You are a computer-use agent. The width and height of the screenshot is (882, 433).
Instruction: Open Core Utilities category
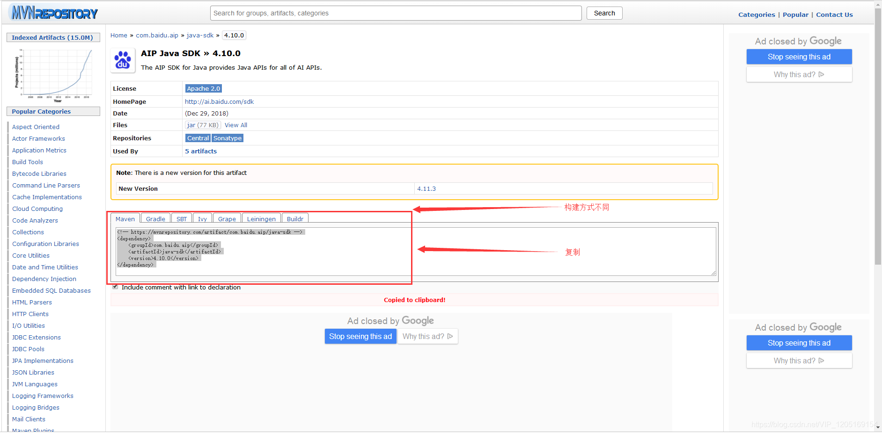tap(31, 255)
